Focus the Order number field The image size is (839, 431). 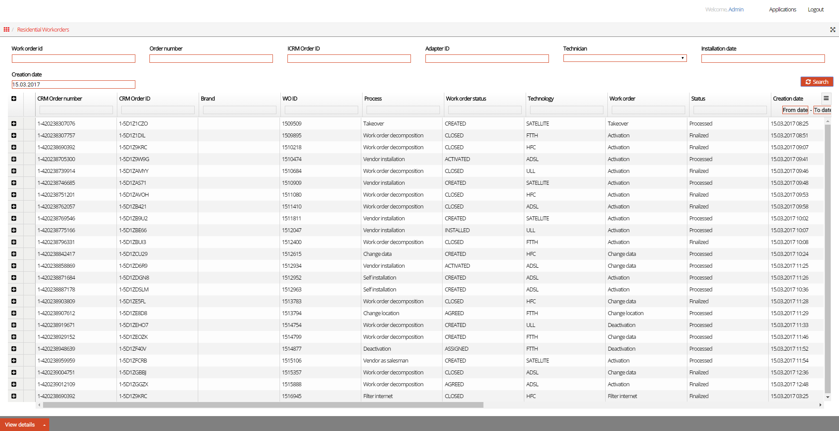click(211, 58)
